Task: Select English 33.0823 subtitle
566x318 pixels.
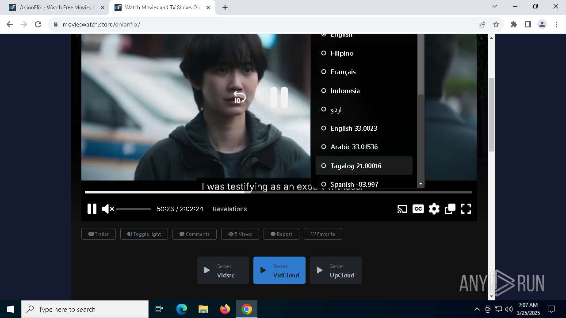Action: coord(364,128)
